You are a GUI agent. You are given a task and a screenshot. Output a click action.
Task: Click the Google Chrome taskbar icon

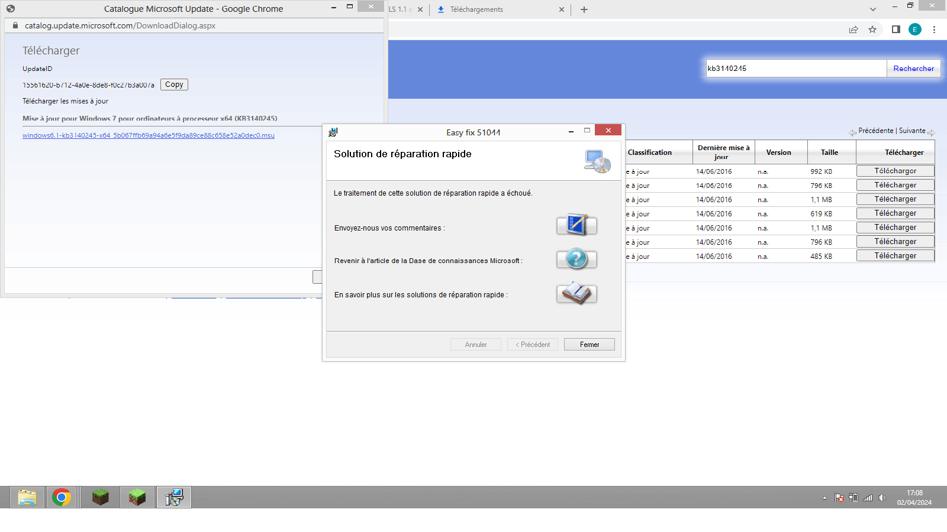[62, 497]
